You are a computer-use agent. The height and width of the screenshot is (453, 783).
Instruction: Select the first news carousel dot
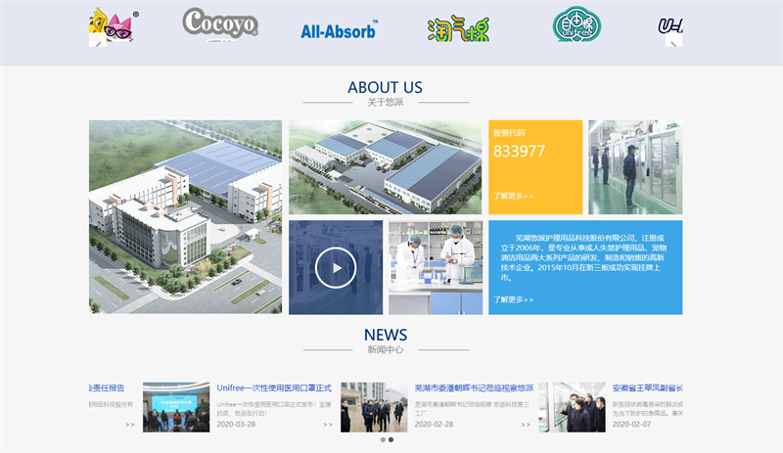pos(382,440)
